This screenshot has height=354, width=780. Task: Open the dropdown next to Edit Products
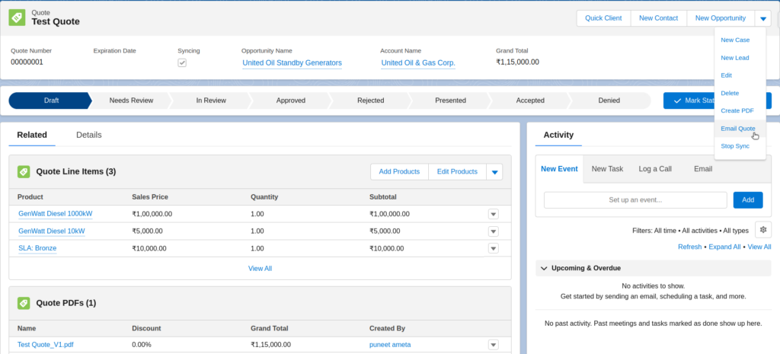tap(495, 172)
